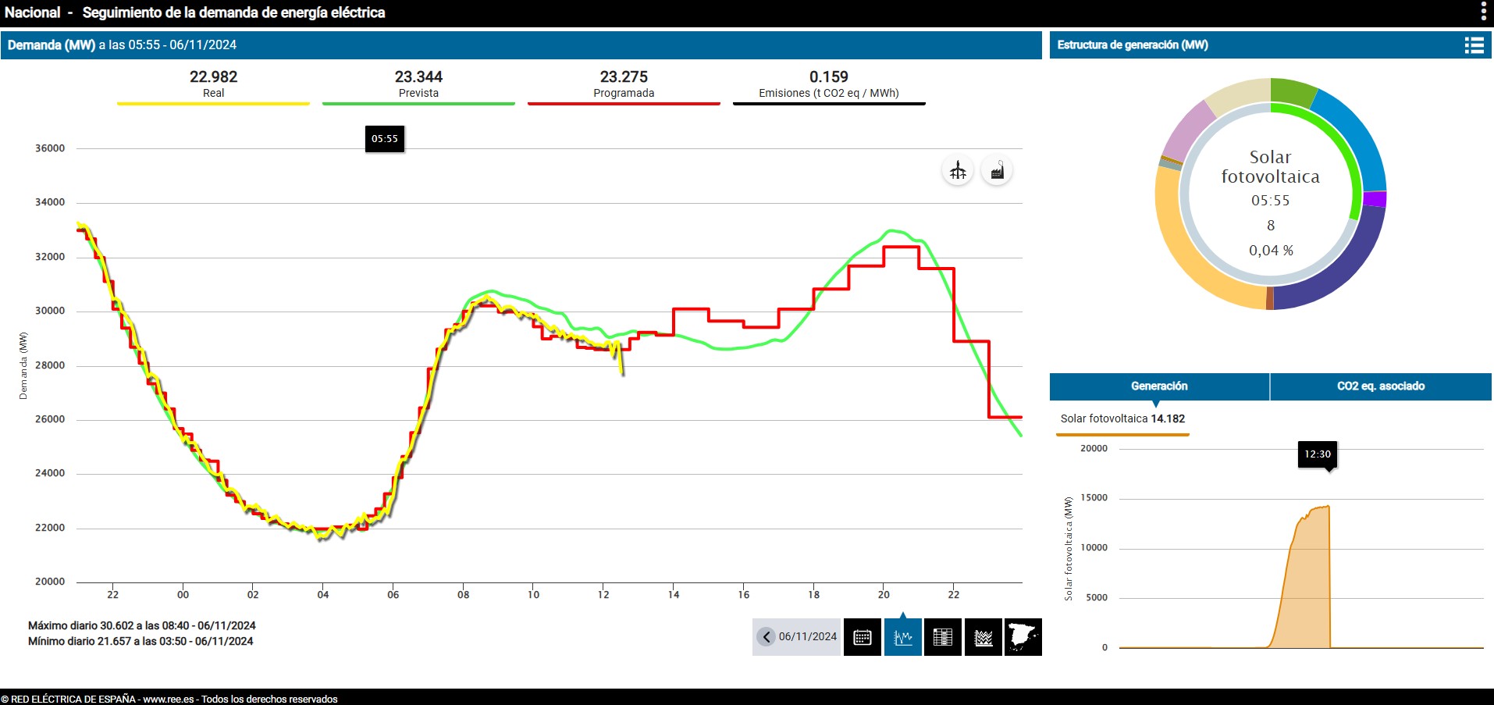Click the Mínimo diario 21.657 text
The image size is (1494, 705).
141,641
